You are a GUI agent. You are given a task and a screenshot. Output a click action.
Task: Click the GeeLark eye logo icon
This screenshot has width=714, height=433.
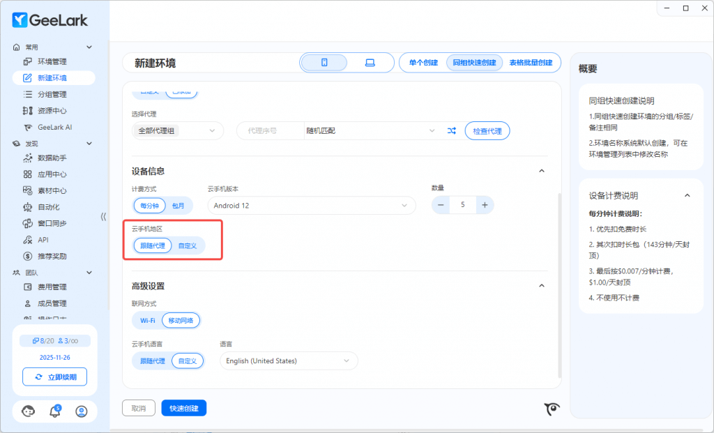pos(552,409)
